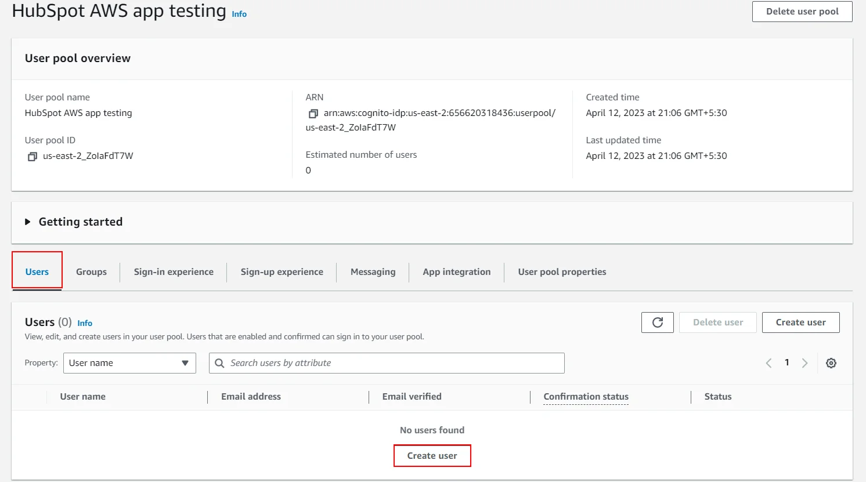Click the search magnifier icon

point(219,363)
